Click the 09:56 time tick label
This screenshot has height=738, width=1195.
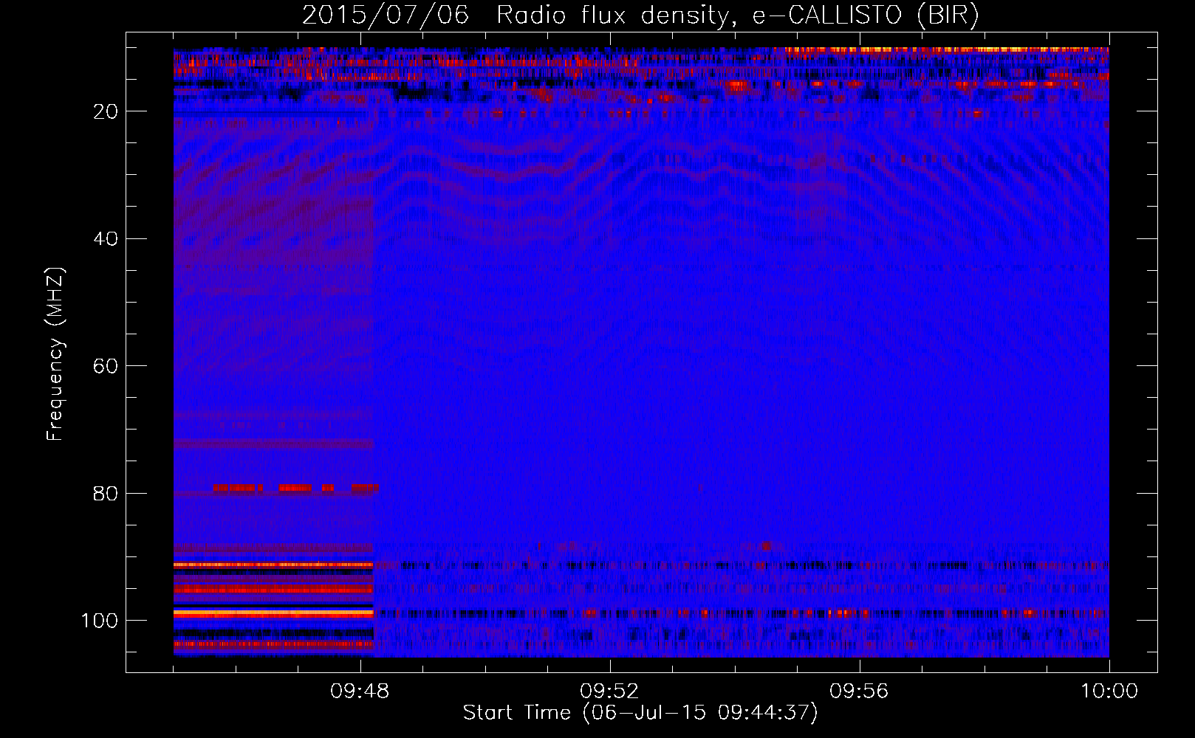(x=859, y=692)
